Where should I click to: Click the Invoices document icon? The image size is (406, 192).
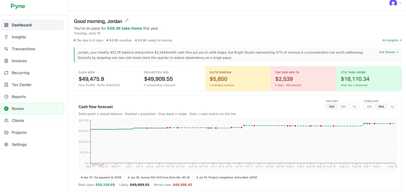pyautogui.click(x=6, y=61)
